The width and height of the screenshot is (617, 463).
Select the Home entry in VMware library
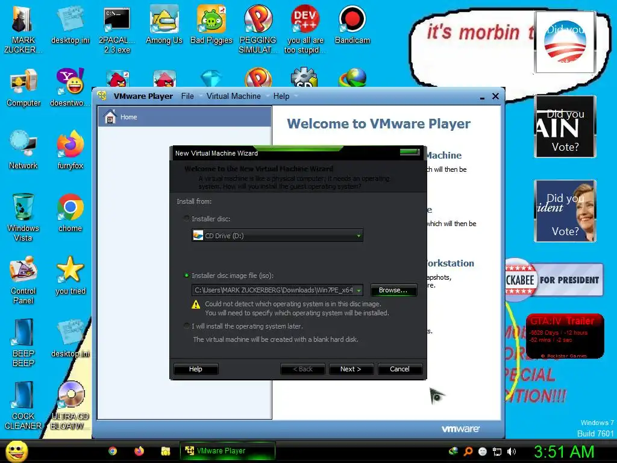(184, 116)
